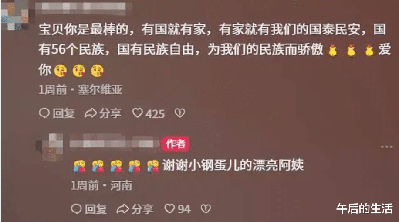This screenshot has width=399, height=222.
Task: Click share arrow icon on first comment
Action: click(x=91, y=113)
